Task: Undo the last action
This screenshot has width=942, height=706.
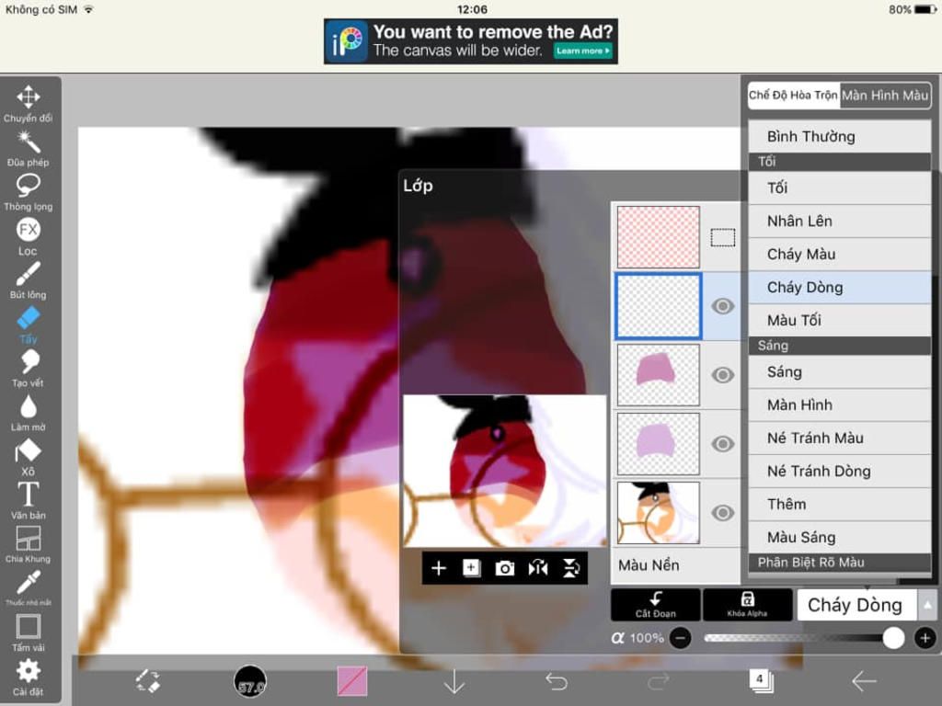Action: 557,681
